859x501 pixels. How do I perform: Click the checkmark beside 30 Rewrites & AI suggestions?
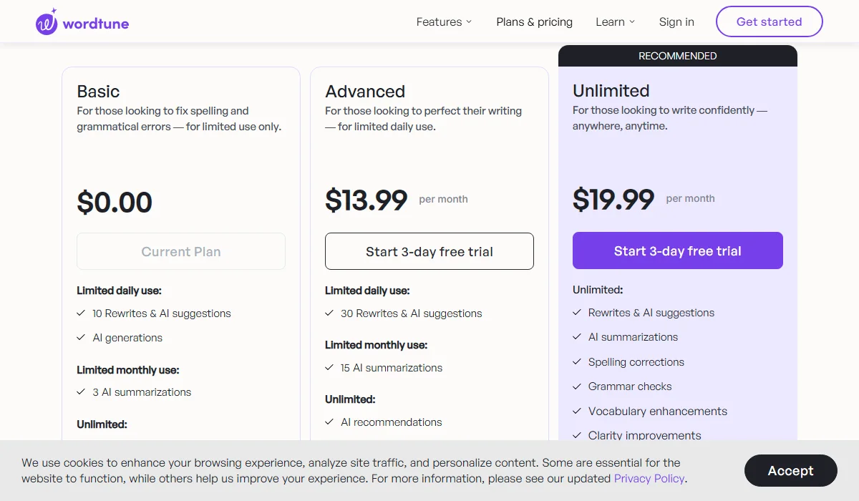330,313
